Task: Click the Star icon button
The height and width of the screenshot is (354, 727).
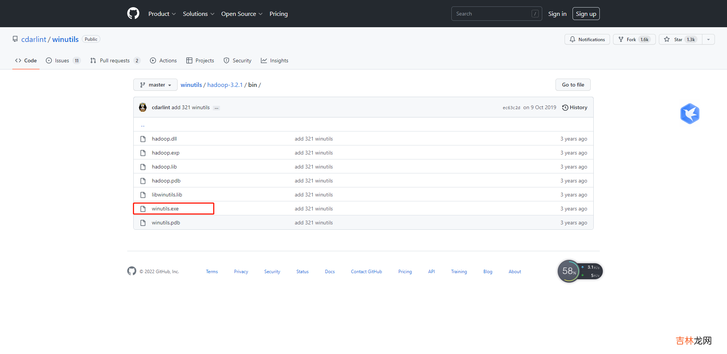Action: tap(667, 39)
